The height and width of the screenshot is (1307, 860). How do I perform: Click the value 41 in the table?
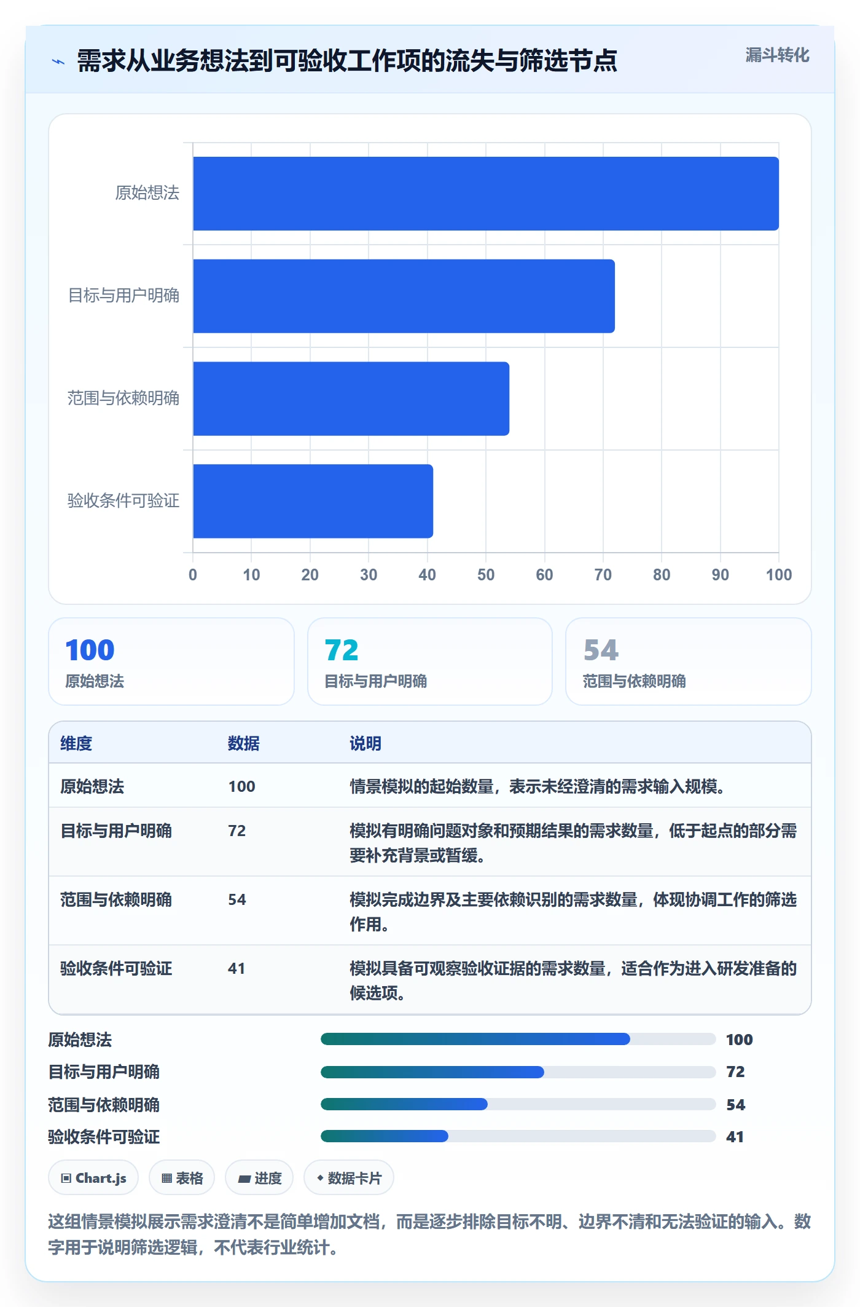(x=237, y=968)
